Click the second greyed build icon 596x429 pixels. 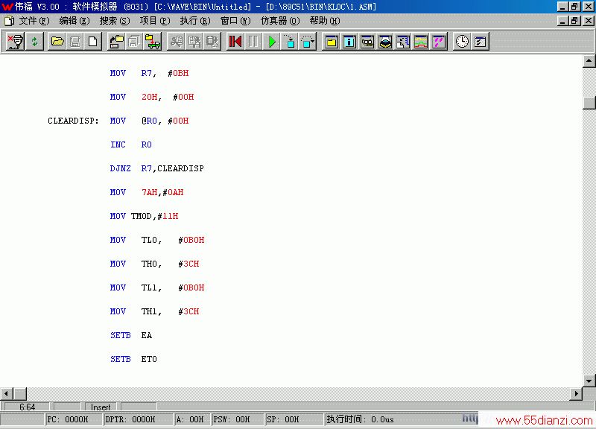[x=194, y=42]
